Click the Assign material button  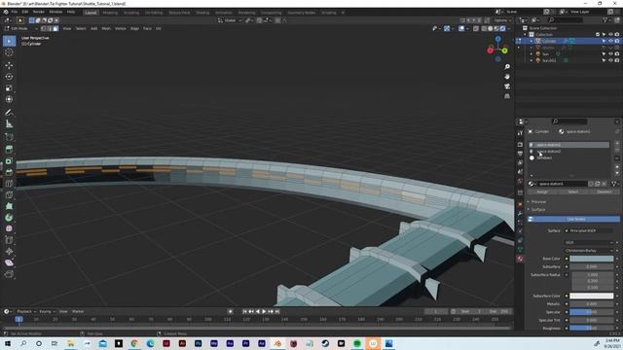pyautogui.click(x=542, y=192)
